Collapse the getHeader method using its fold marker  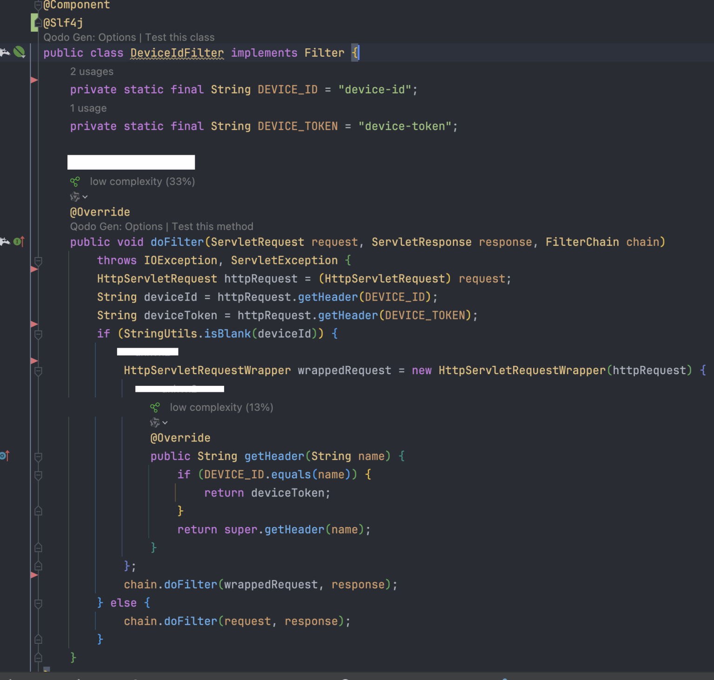[39, 457]
